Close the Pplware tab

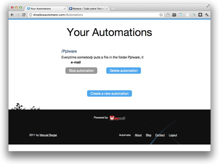107,8
